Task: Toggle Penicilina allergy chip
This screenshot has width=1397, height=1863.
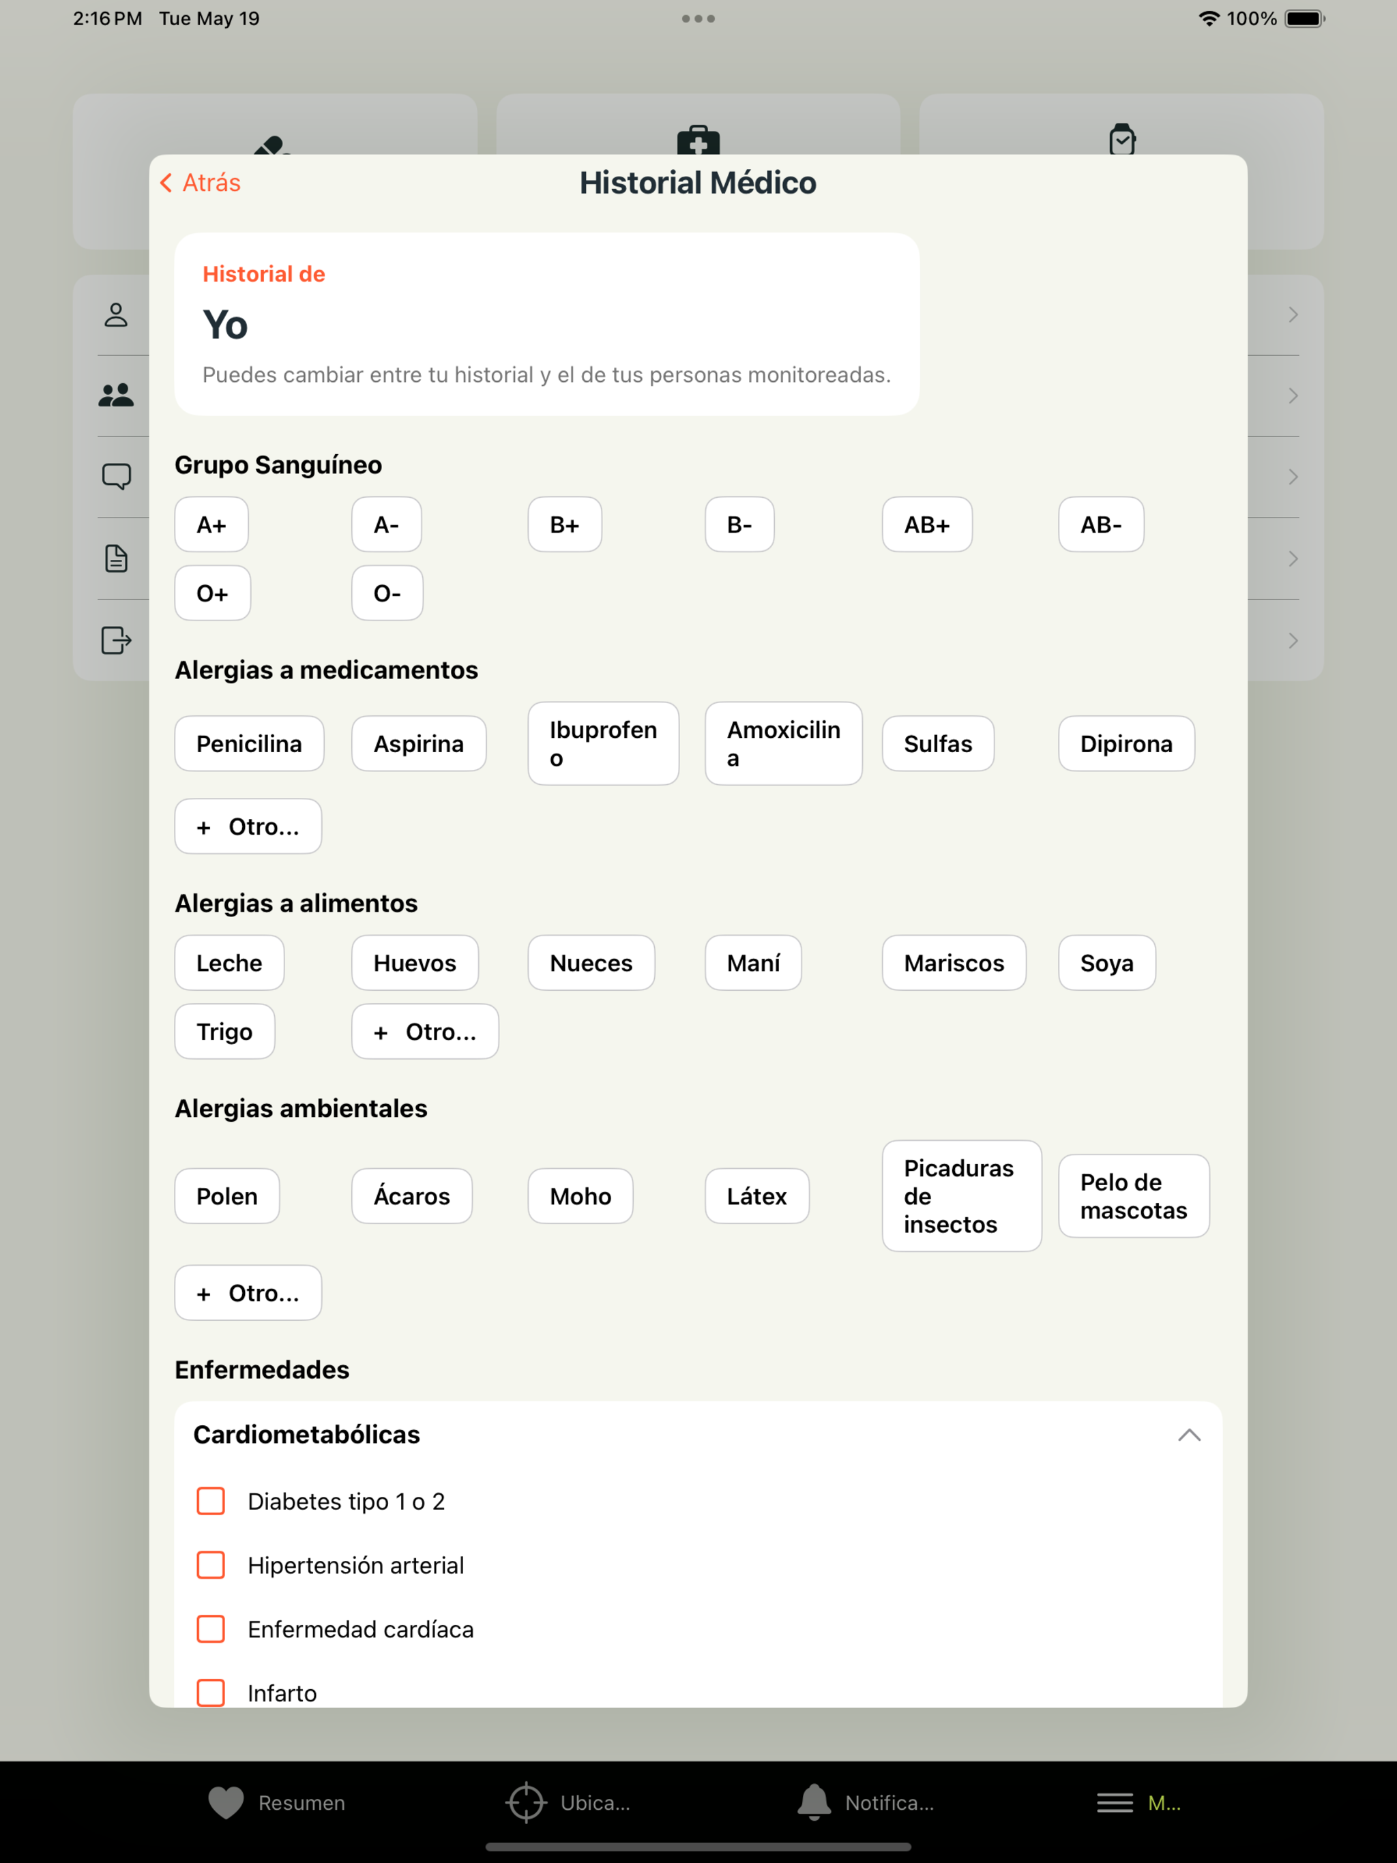Action: tap(250, 744)
